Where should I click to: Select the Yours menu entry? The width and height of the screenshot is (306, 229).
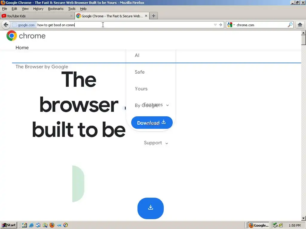tap(141, 89)
